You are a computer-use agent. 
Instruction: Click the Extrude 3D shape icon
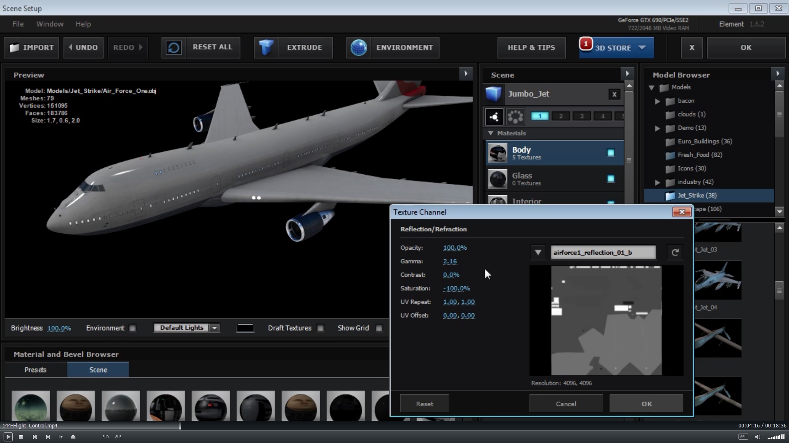point(266,48)
